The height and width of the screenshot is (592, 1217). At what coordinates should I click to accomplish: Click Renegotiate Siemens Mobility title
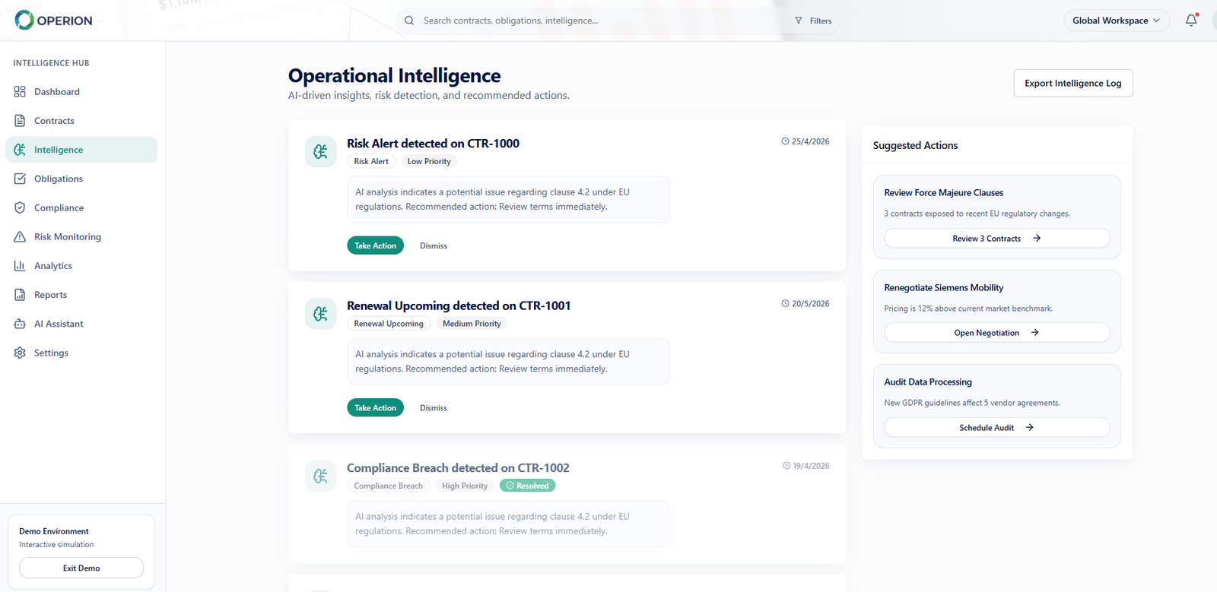click(943, 287)
